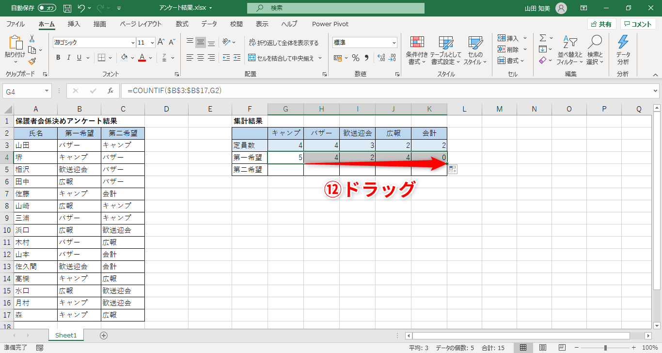Click the Increase font size icon
The height and width of the screenshot is (353, 662).
(161, 42)
